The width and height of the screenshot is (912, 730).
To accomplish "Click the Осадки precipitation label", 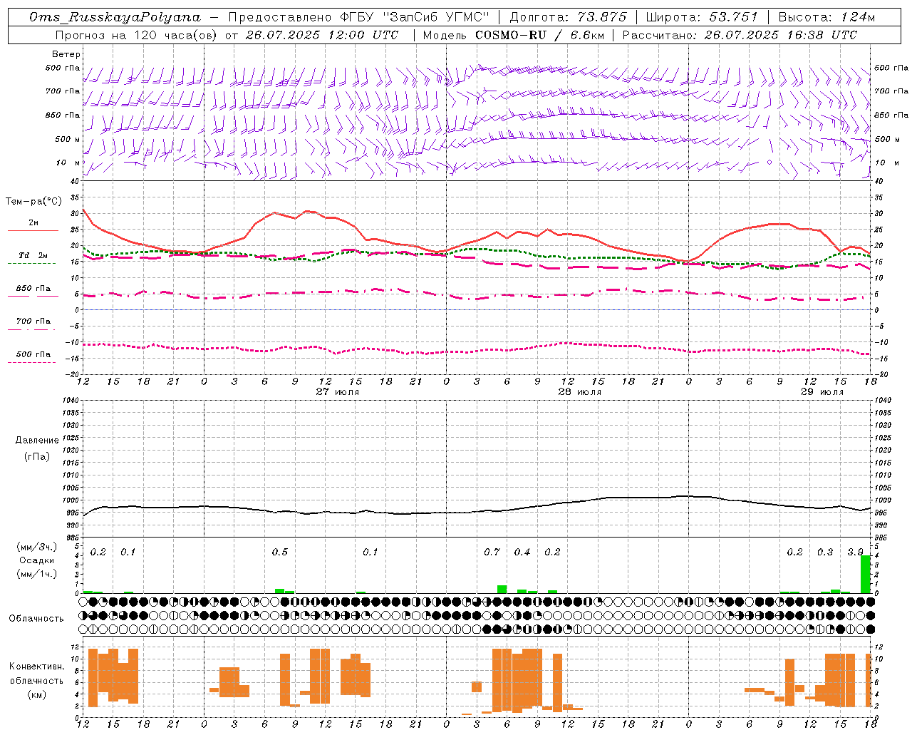I will (36, 560).
